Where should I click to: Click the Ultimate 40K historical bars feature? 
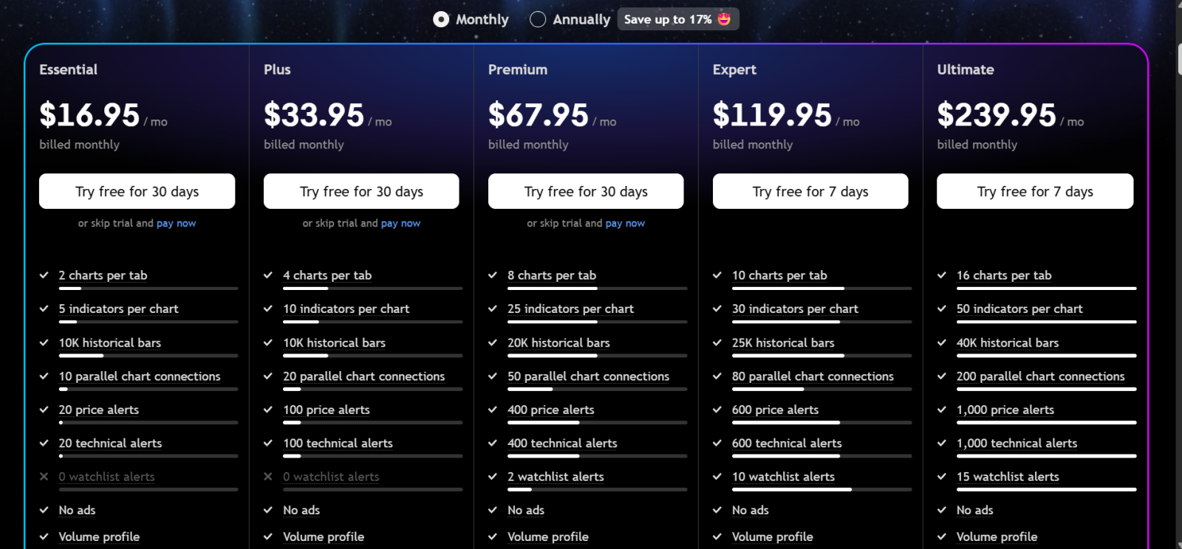pyautogui.click(x=1008, y=342)
